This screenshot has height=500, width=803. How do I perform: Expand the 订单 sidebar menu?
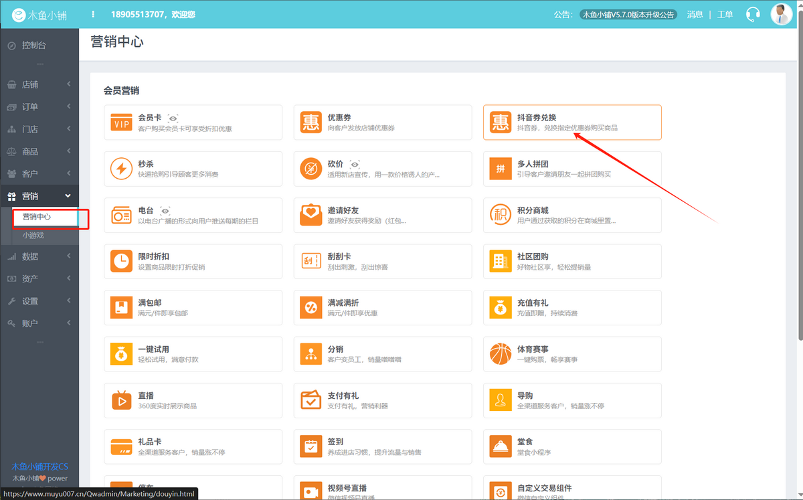click(39, 106)
